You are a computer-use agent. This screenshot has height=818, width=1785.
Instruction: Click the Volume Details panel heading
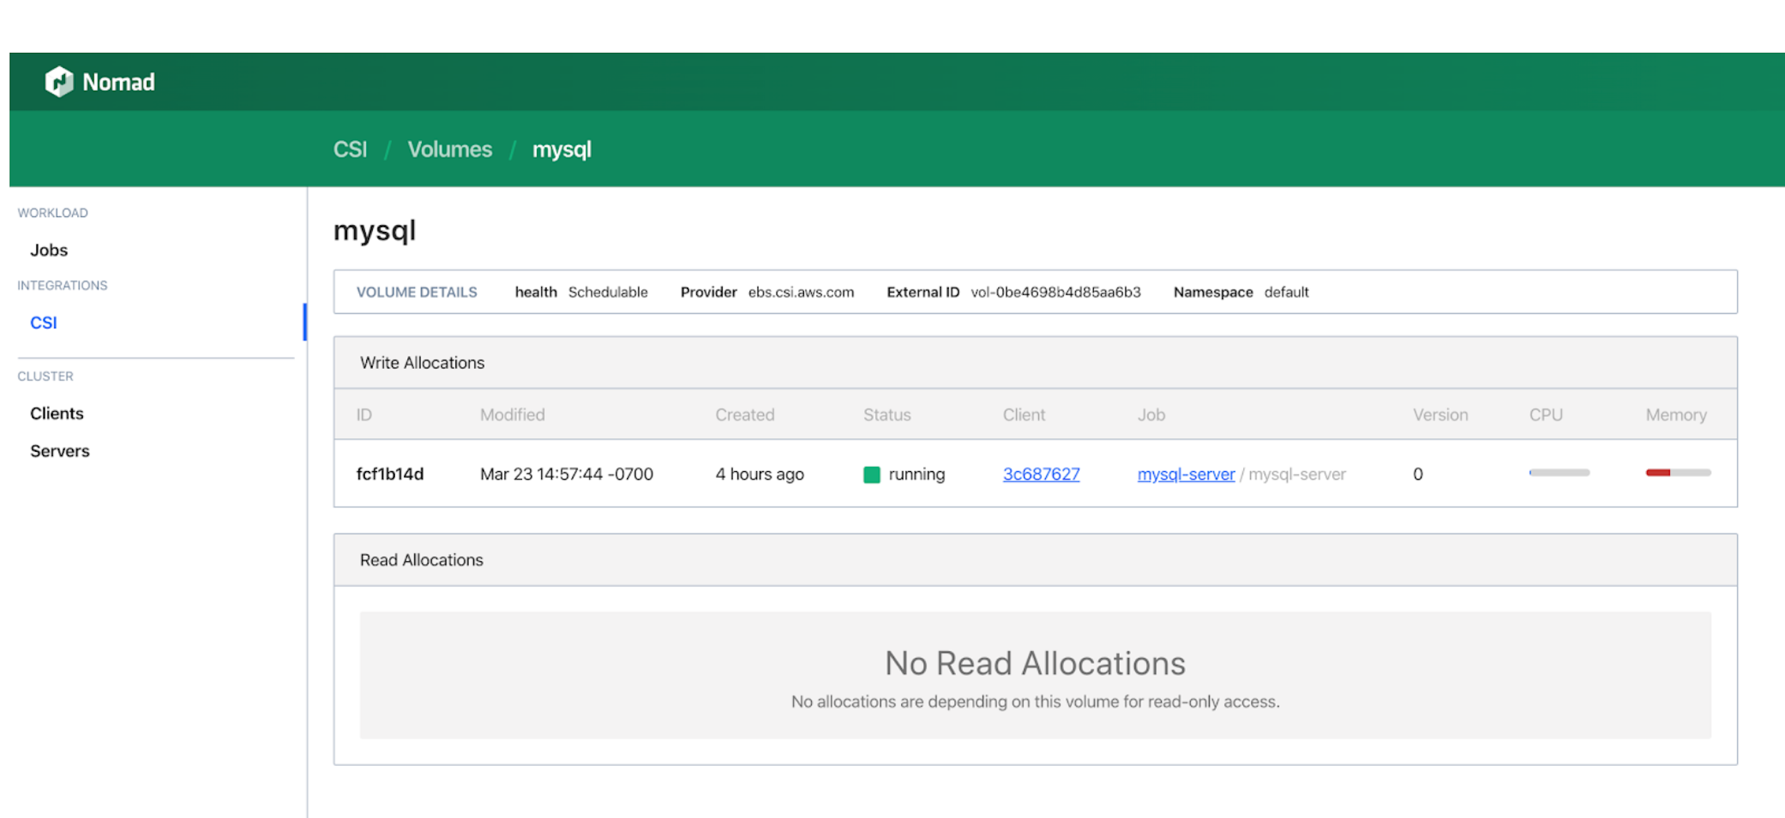(417, 292)
